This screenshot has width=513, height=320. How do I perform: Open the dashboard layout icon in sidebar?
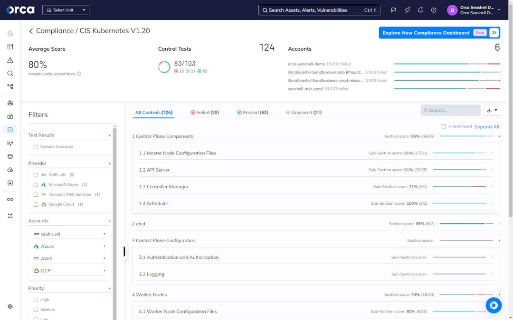tap(10, 46)
